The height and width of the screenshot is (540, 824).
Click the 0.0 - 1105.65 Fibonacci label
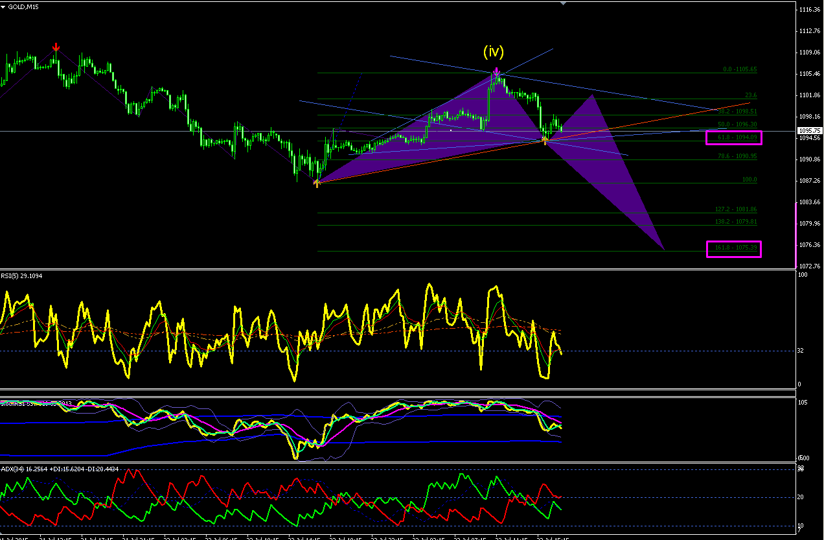tap(740, 69)
